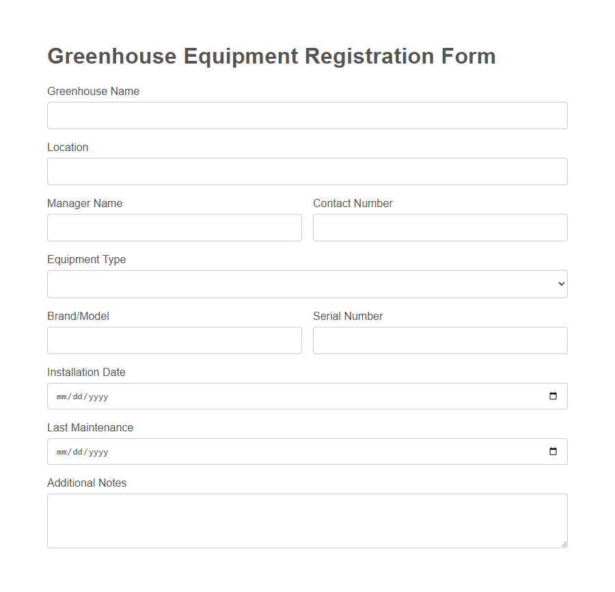The image size is (615, 592).
Task: Click the Contact Number input field
Action: (x=439, y=227)
